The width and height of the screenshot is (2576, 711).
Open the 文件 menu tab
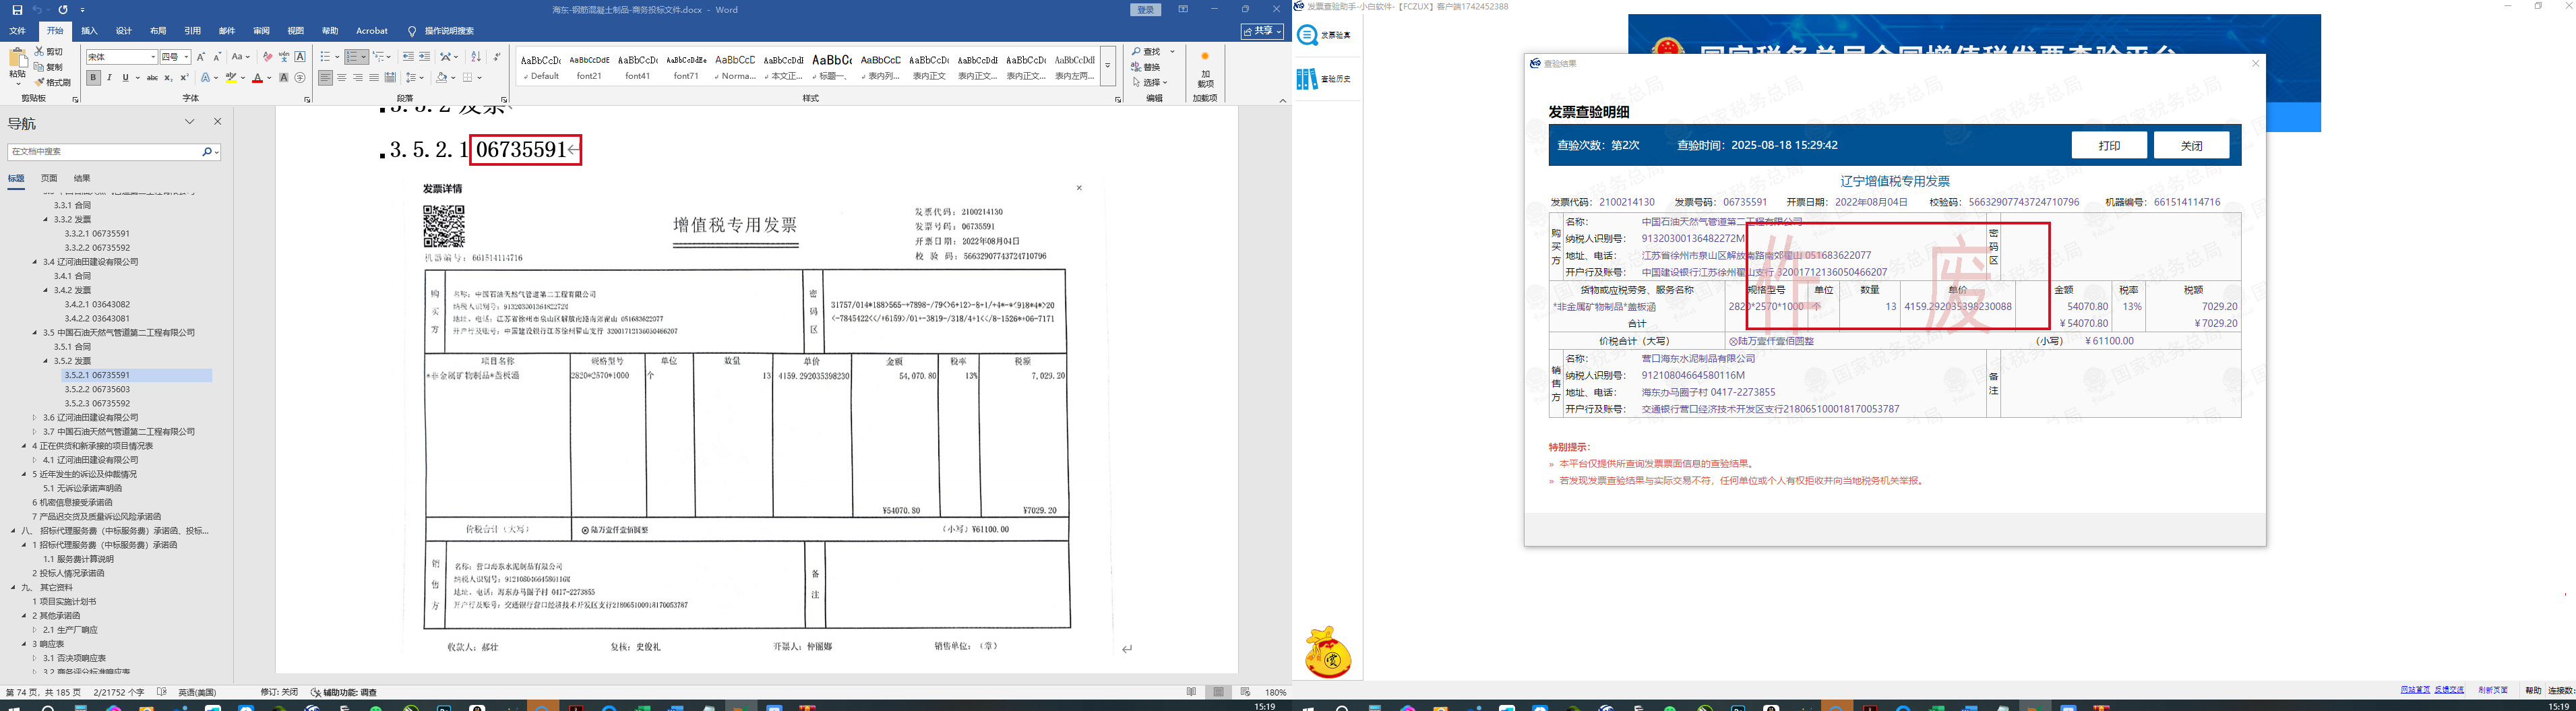coord(17,31)
